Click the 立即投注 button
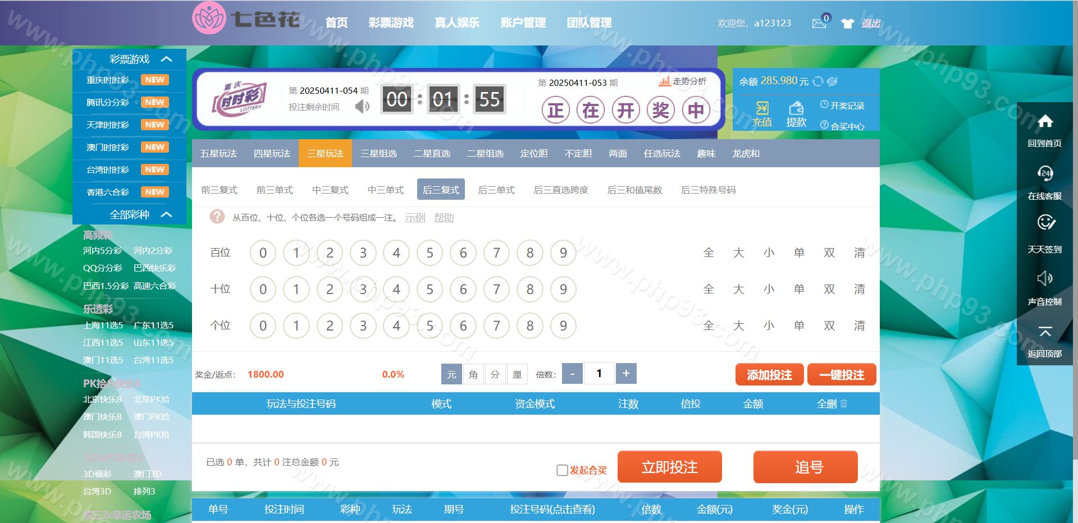Viewport: 1078px width, 523px height. click(x=669, y=467)
